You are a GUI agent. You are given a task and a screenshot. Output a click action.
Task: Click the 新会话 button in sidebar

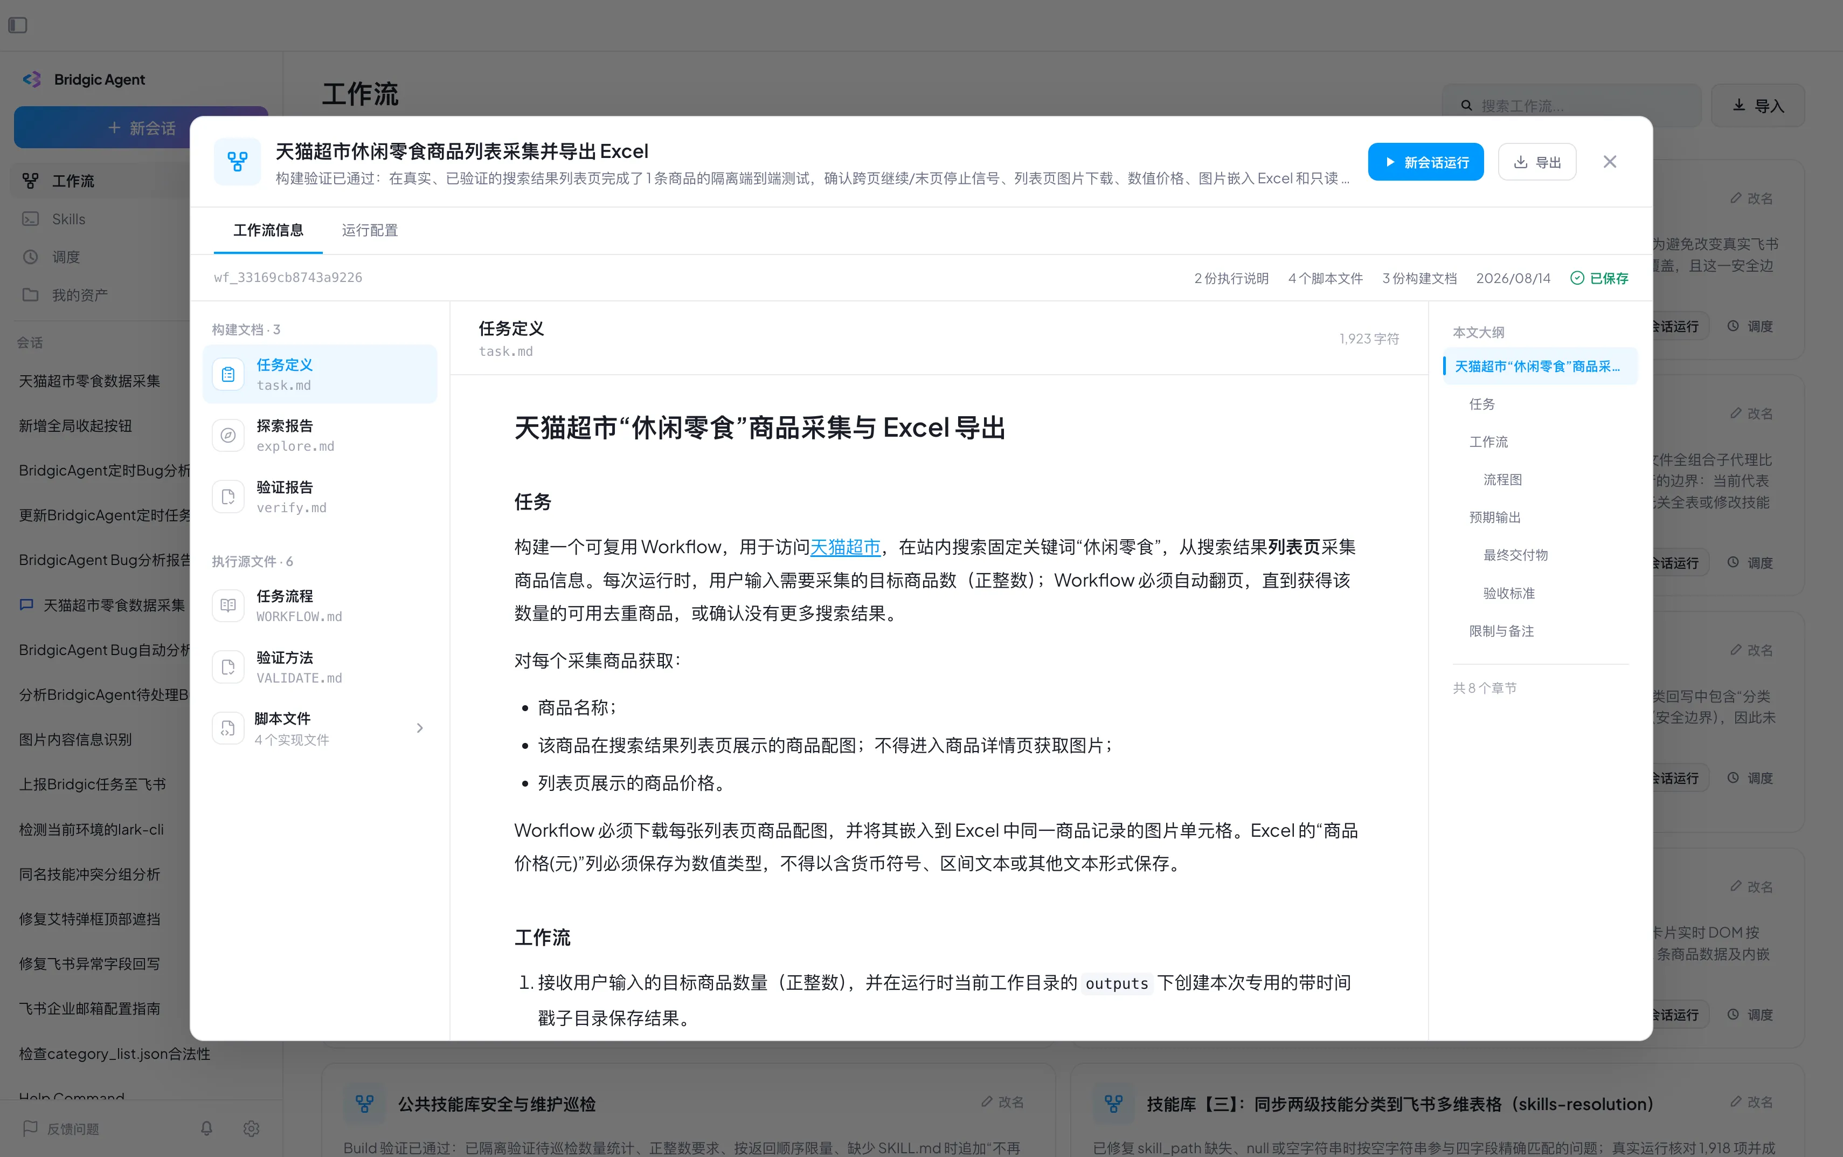tap(141, 127)
